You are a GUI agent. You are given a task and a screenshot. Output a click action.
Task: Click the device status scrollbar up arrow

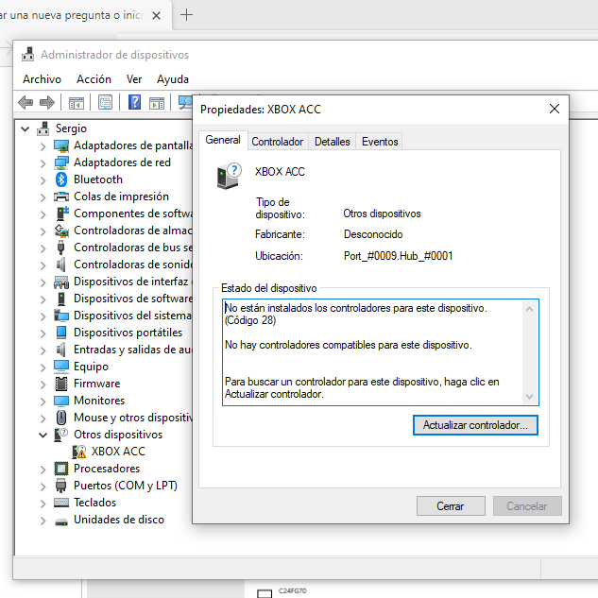pyautogui.click(x=529, y=309)
